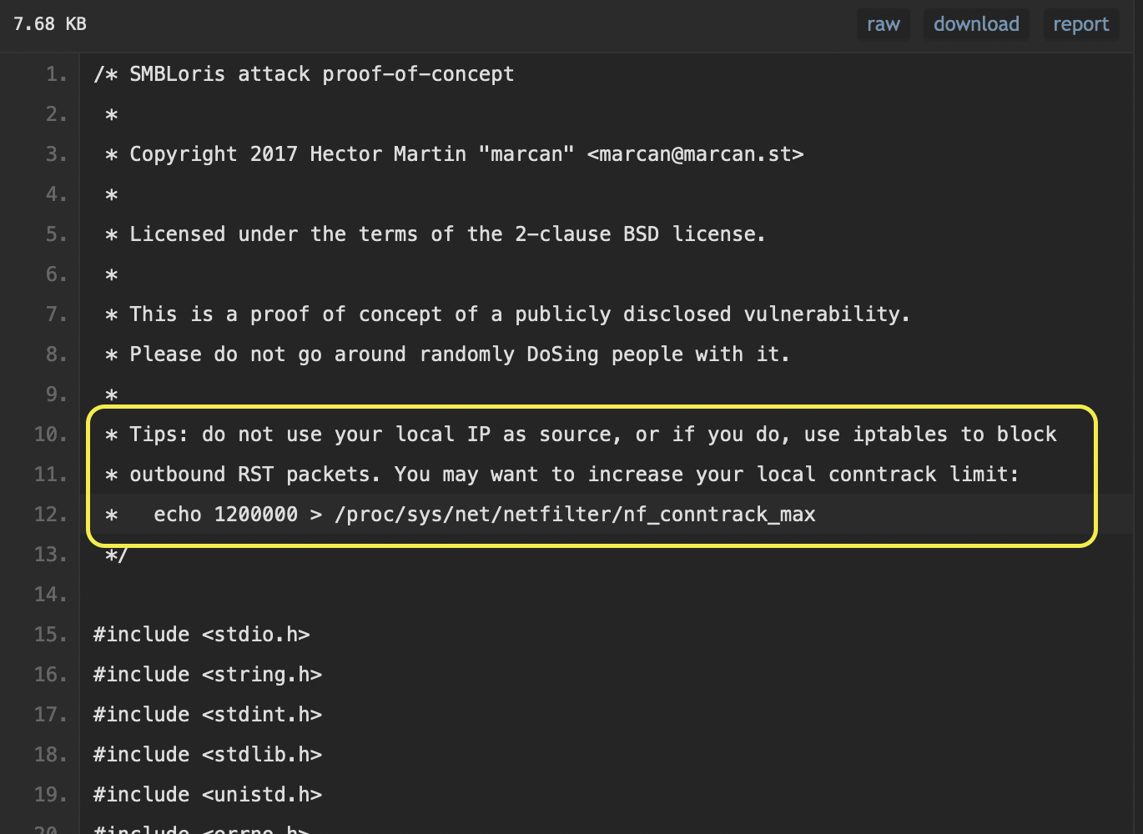Select the #include <unistd.h> line
The width and height of the screenshot is (1143, 834).
(x=208, y=795)
